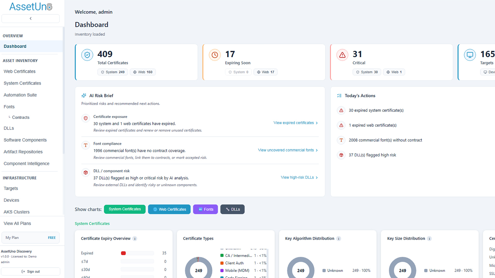
Task: Click the Certificate exposure shield icon
Action: (x=86, y=118)
